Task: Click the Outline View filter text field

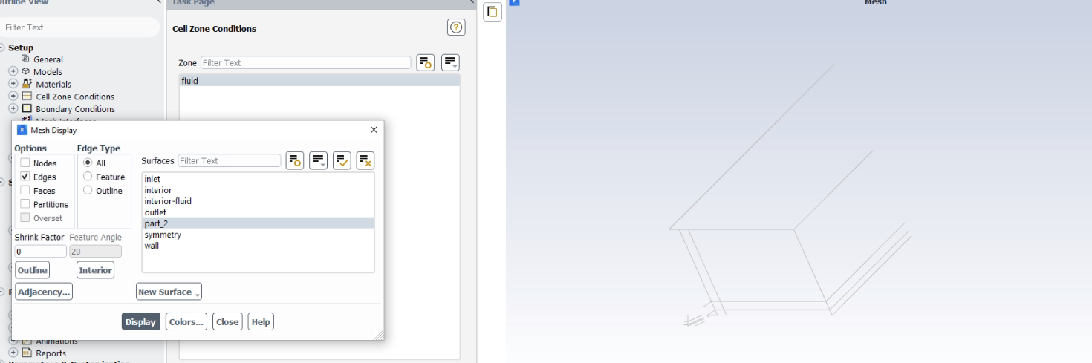Action: pyautogui.click(x=79, y=27)
